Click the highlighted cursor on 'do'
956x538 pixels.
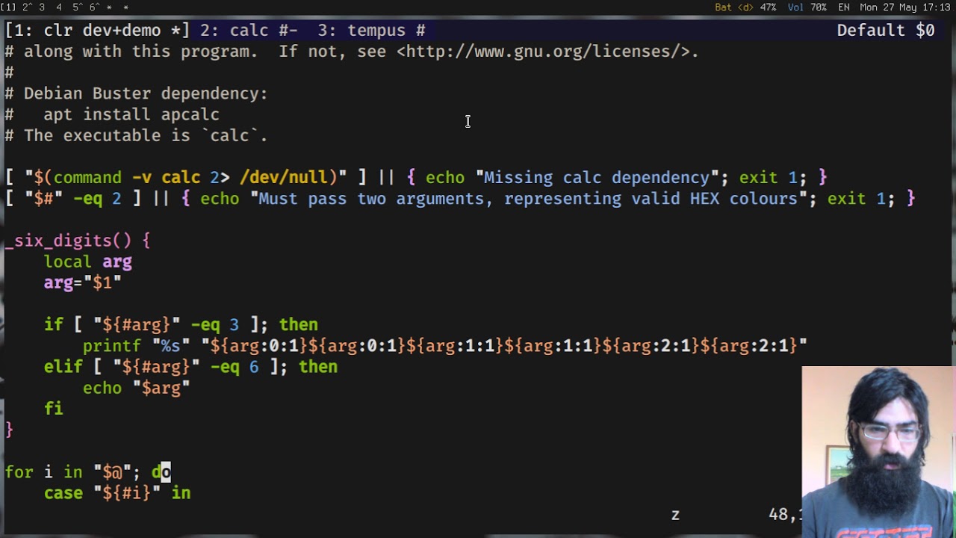click(166, 472)
